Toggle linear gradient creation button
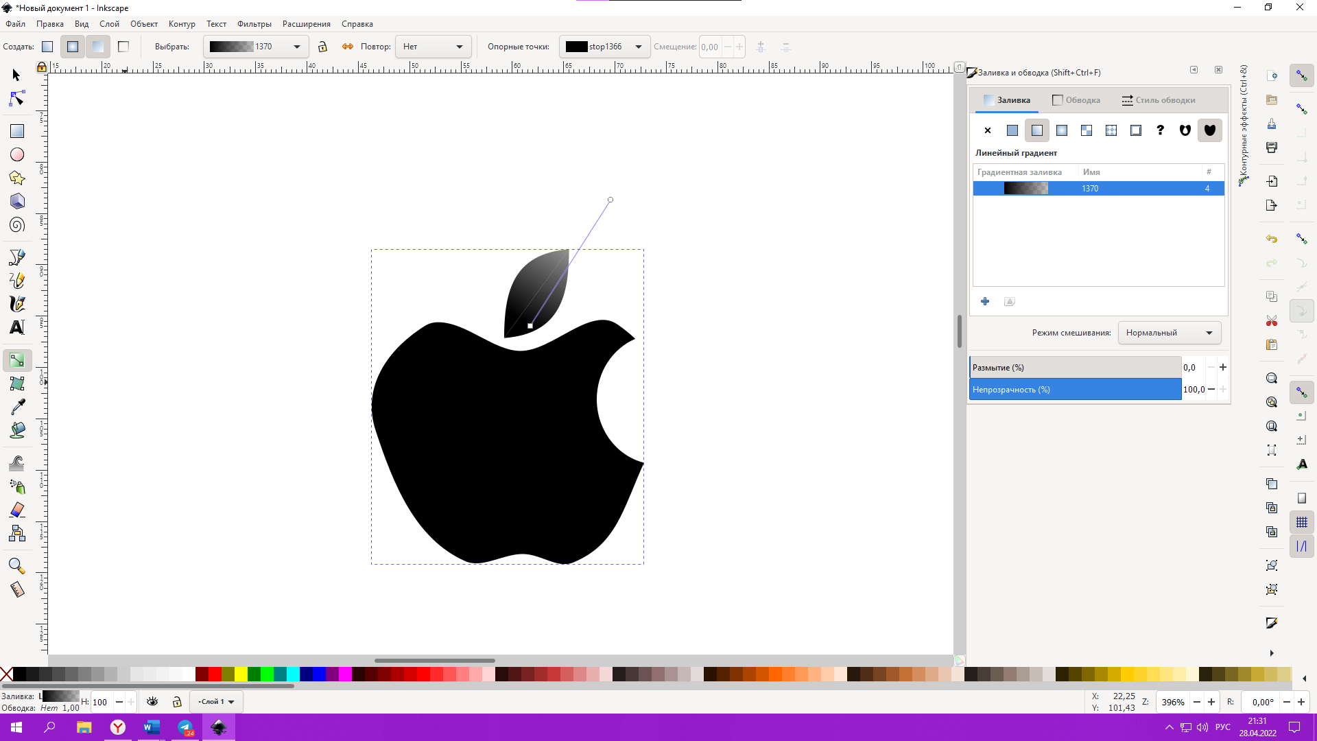The image size is (1317, 741). pos(47,47)
